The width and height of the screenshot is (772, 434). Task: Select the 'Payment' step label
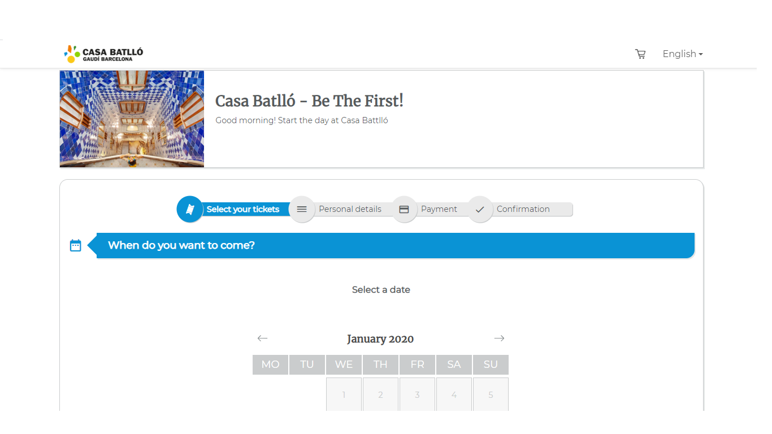(x=439, y=209)
